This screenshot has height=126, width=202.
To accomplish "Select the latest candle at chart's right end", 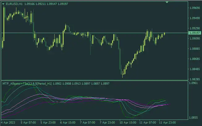I will [165, 33].
